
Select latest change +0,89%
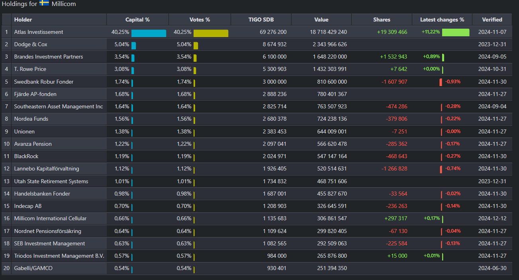431,57
